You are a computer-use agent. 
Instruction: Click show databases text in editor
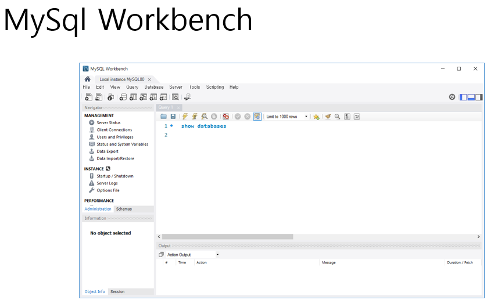pos(204,126)
